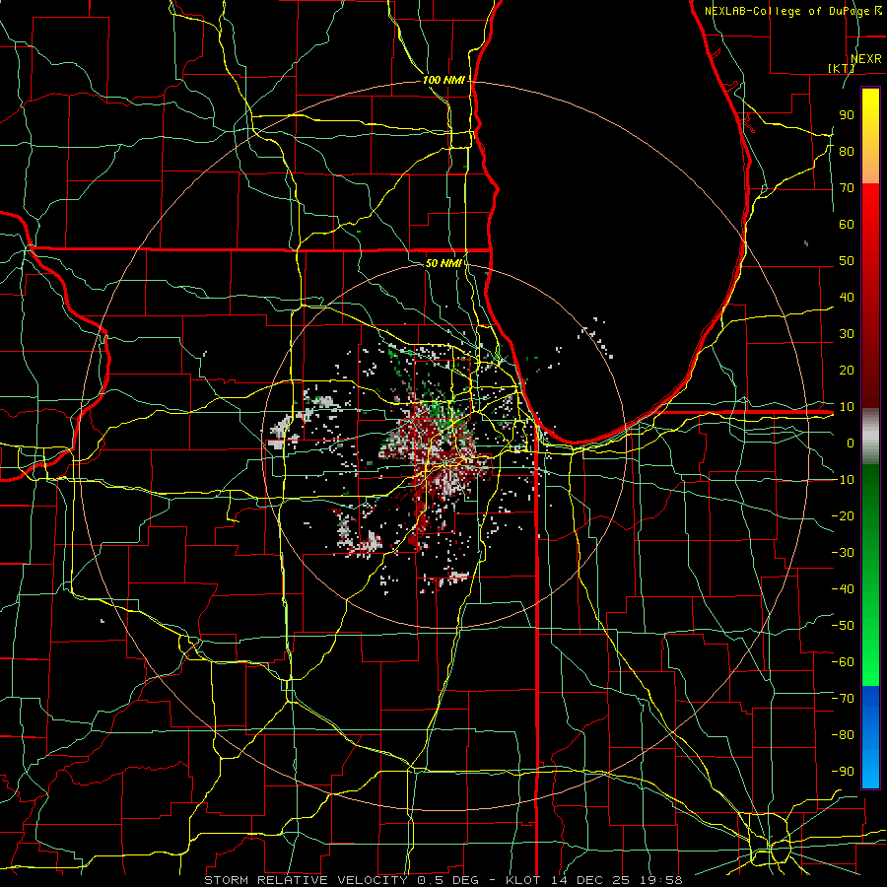The width and height of the screenshot is (887, 887).
Task: Pick the blue segment of the color bar
Action: [x=870, y=737]
